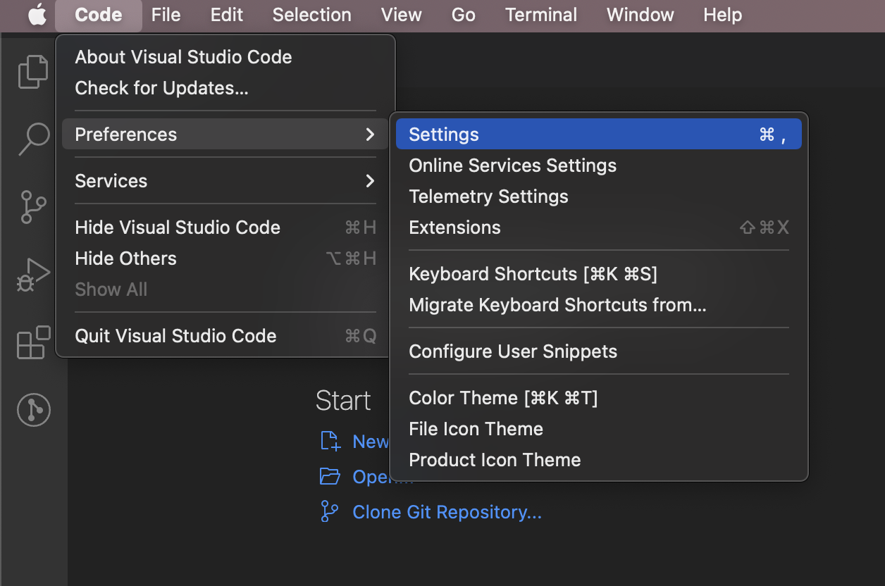Select File Icon Theme option

coord(476,429)
